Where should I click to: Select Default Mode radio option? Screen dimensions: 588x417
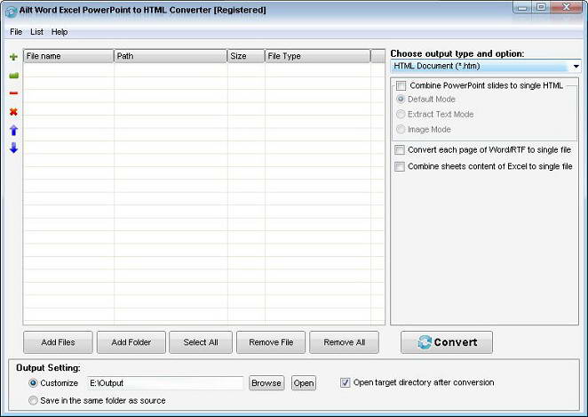[x=401, y=99]
